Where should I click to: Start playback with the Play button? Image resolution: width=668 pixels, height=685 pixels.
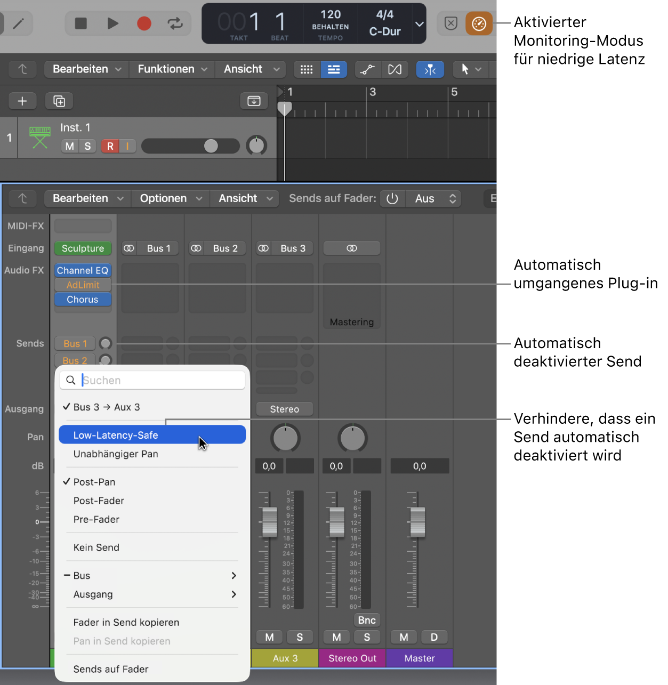click(112, 23)
